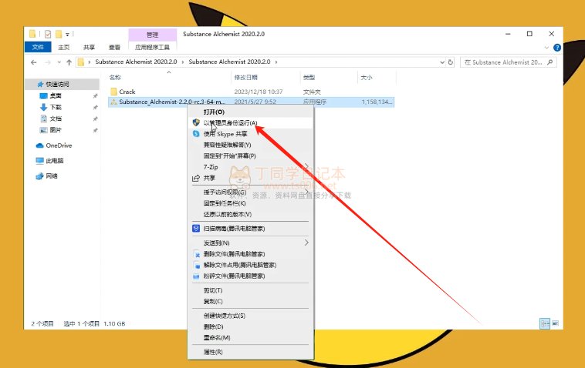Image resolution: width=585 pixels, height=368 pixels.
Task: Click the search magnifier icon
Action: (550, 62)
